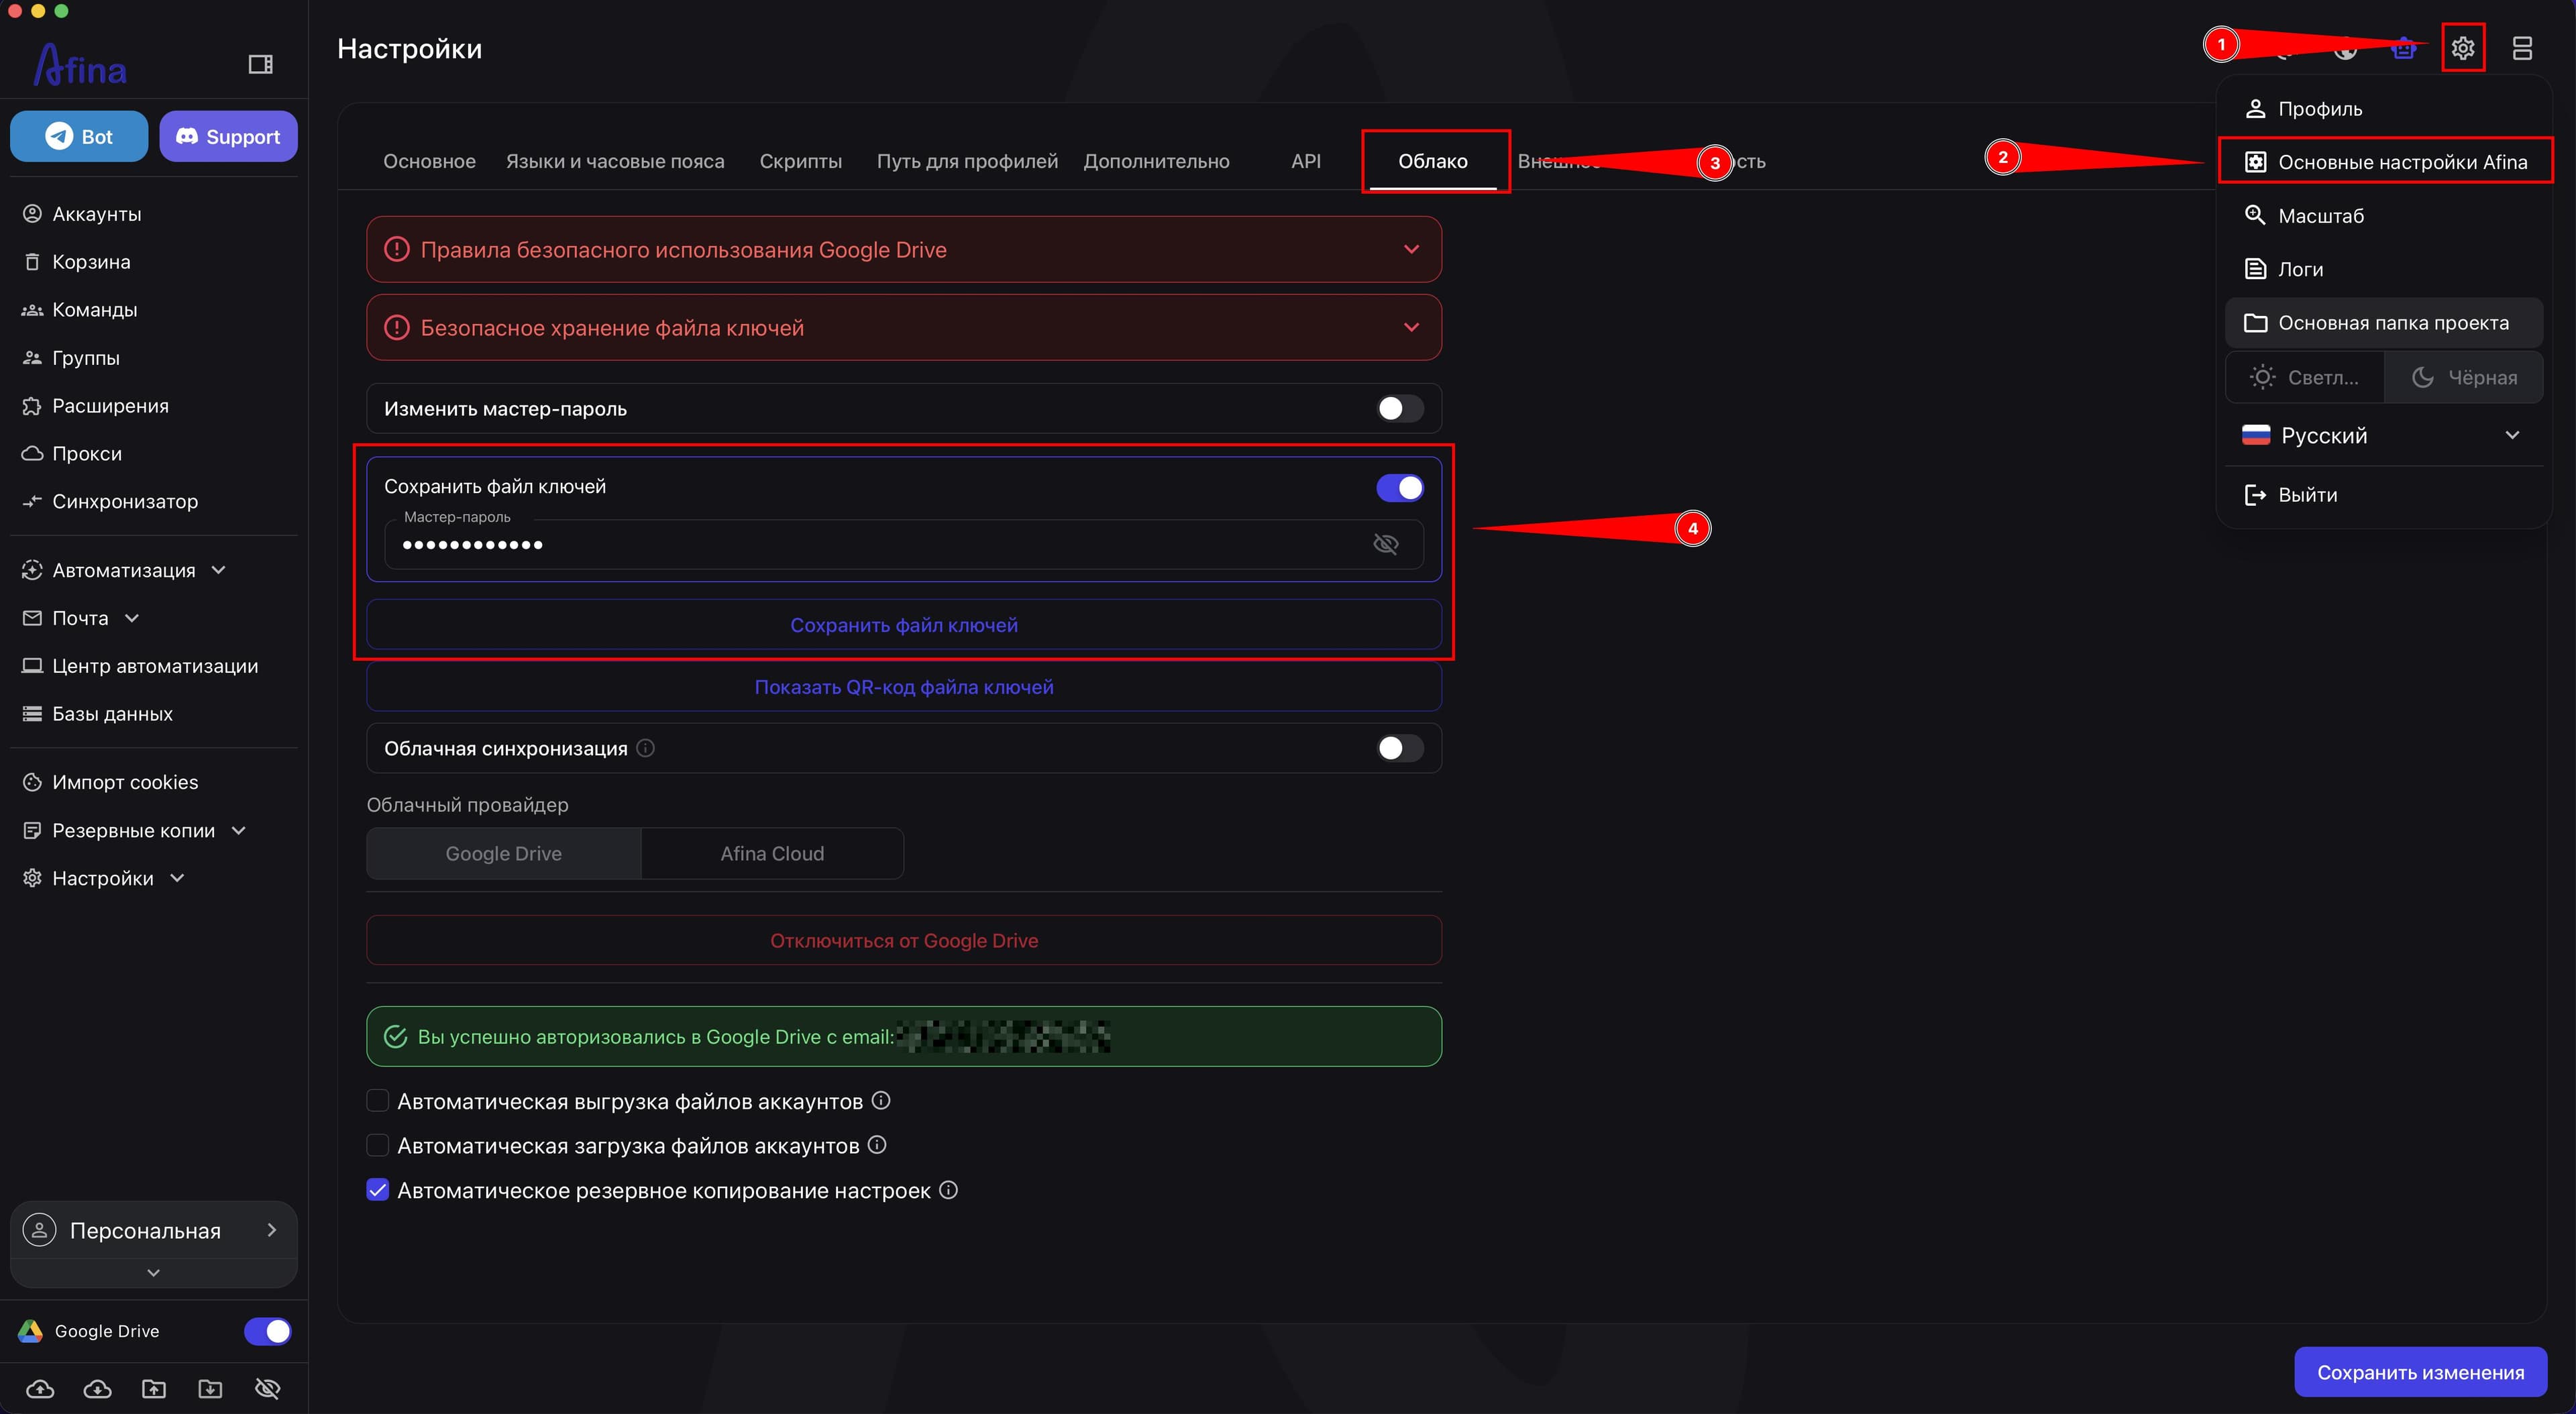Click Выйти to log out
2576x1414 pixels.
[2383, 494]
